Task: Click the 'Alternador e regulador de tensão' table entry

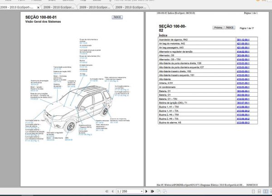Action: (176, 52)
